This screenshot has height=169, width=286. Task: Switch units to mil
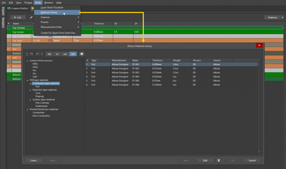point(49,54)
